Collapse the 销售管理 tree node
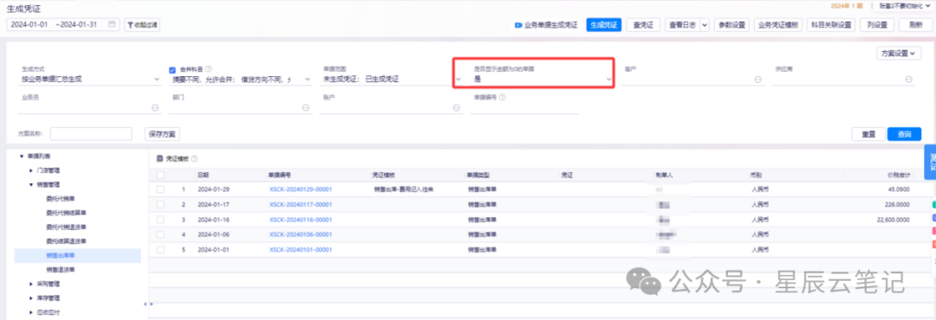 31,185
